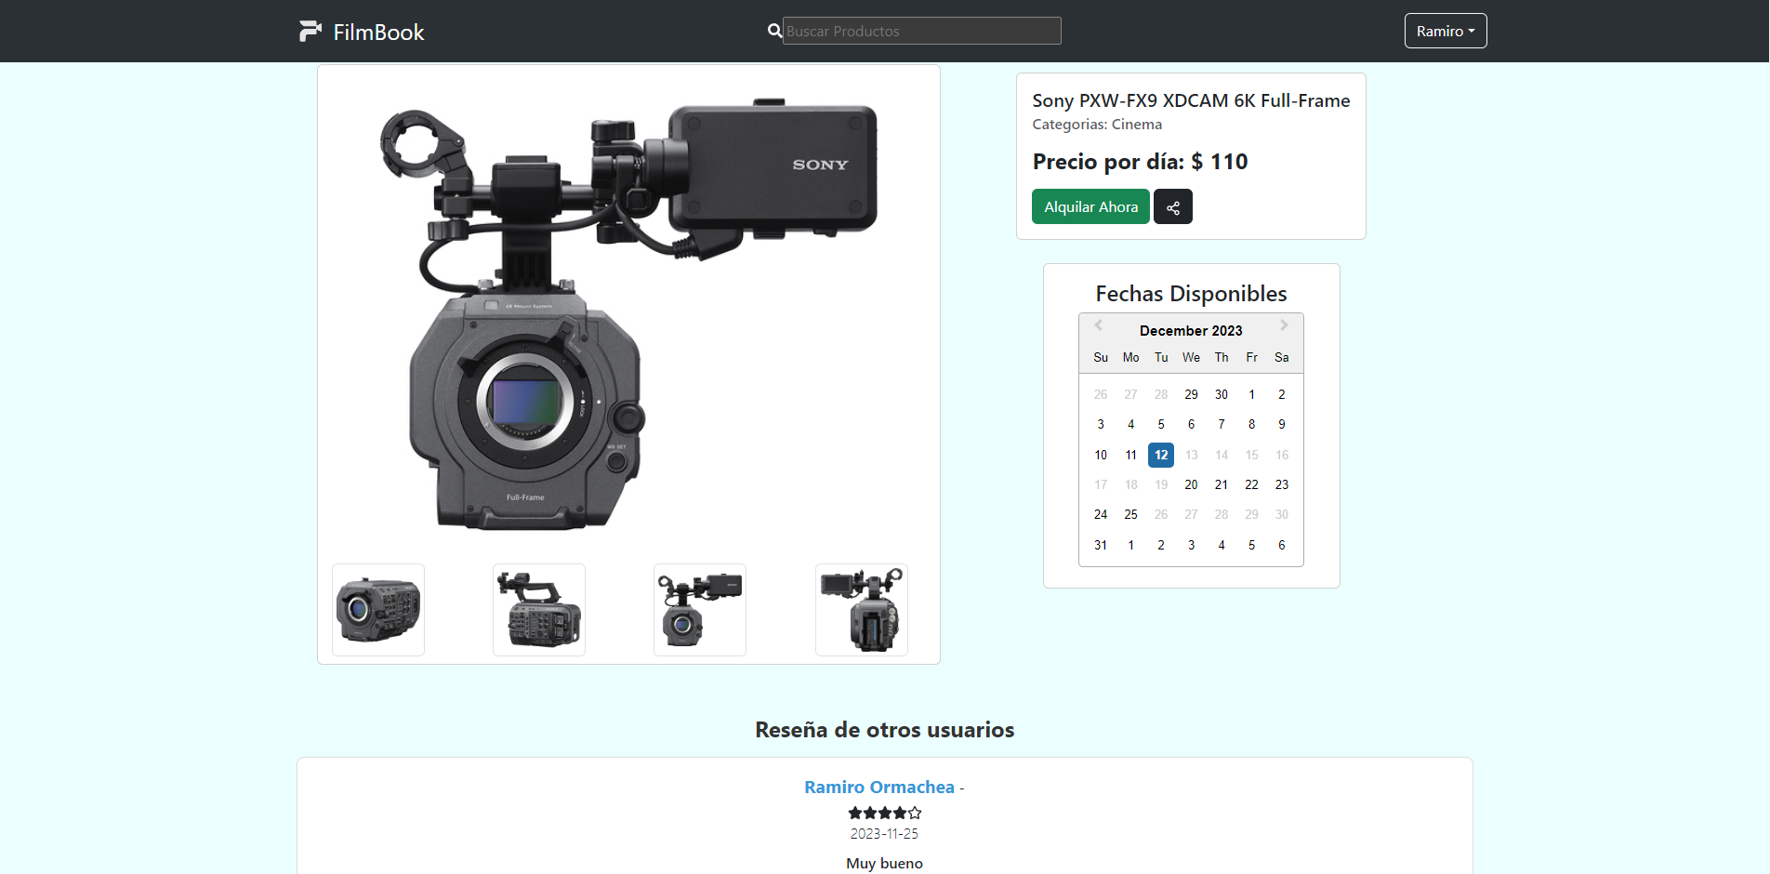Pick December 21 on the calendar
The image size is (1770, 874).
click(x=1222, y=484)
